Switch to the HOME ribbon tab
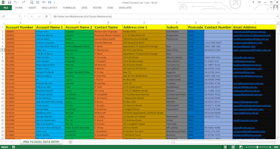280x149 pixels. coord(19,8)
